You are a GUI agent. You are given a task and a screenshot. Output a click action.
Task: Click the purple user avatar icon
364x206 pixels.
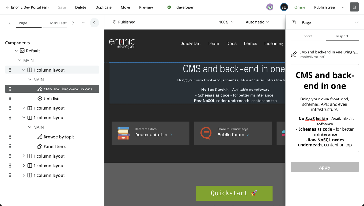pos(270,7)
